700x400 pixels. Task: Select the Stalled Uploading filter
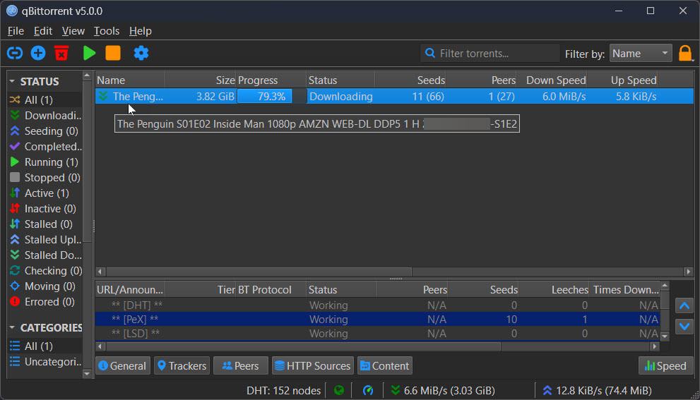45,239
